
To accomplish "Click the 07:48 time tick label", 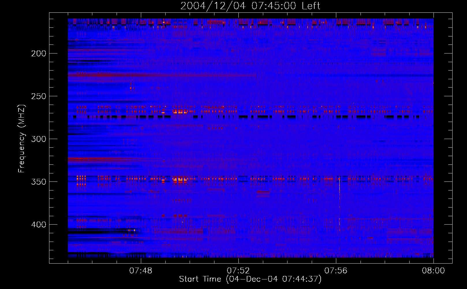I will point(141,271).
